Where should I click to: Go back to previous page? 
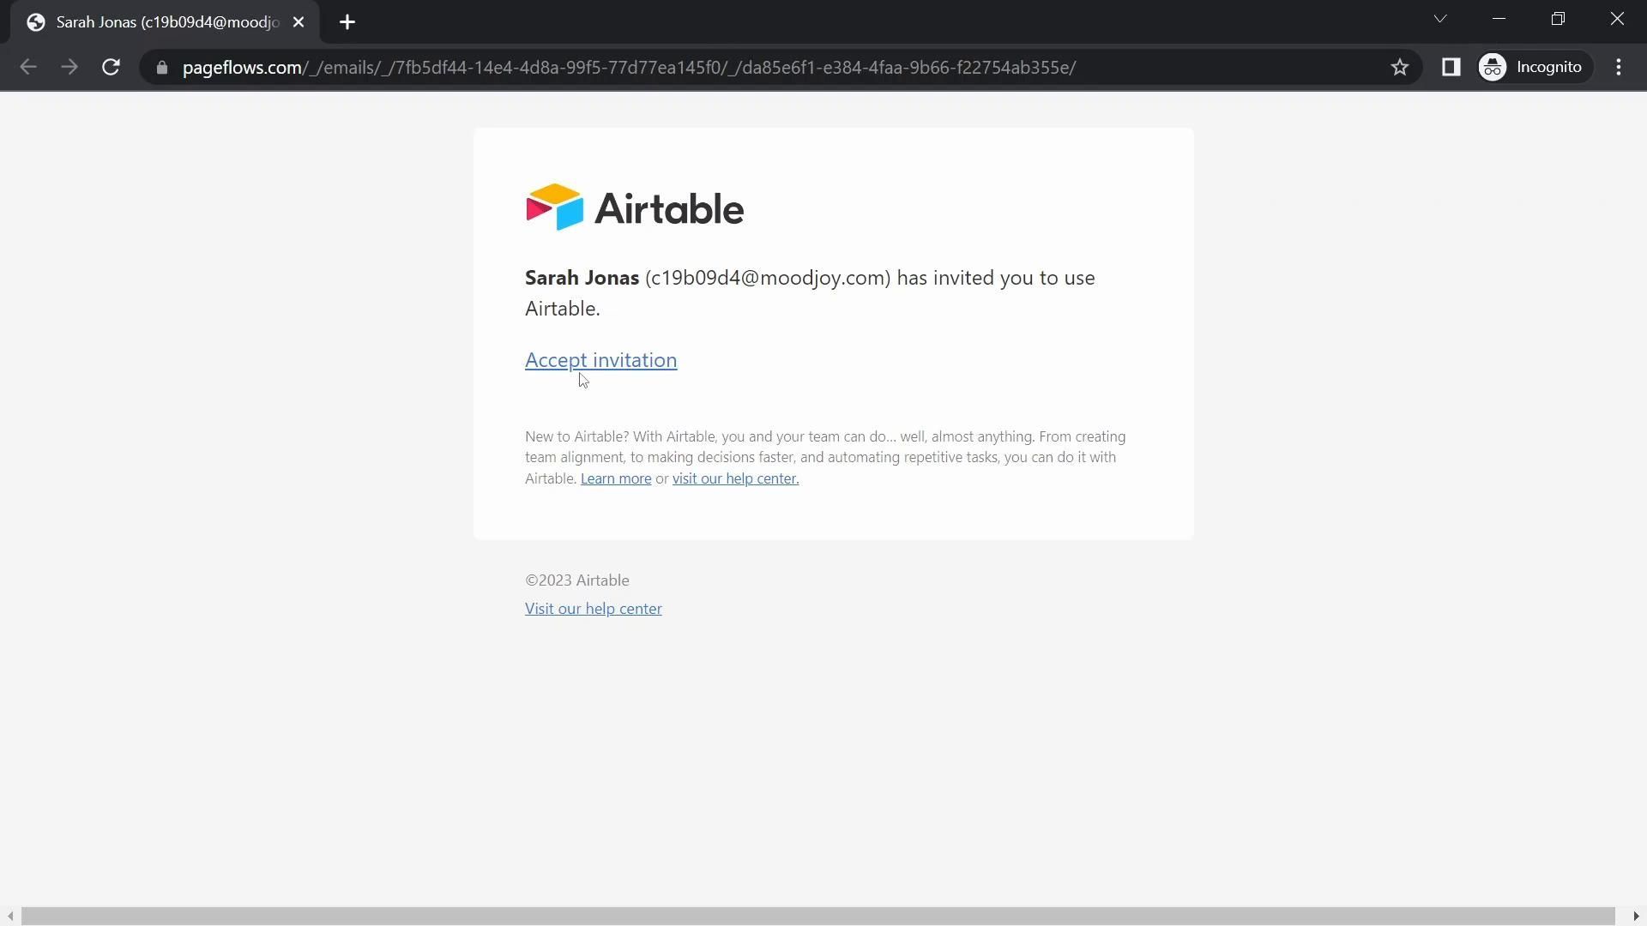click(27, 67)
